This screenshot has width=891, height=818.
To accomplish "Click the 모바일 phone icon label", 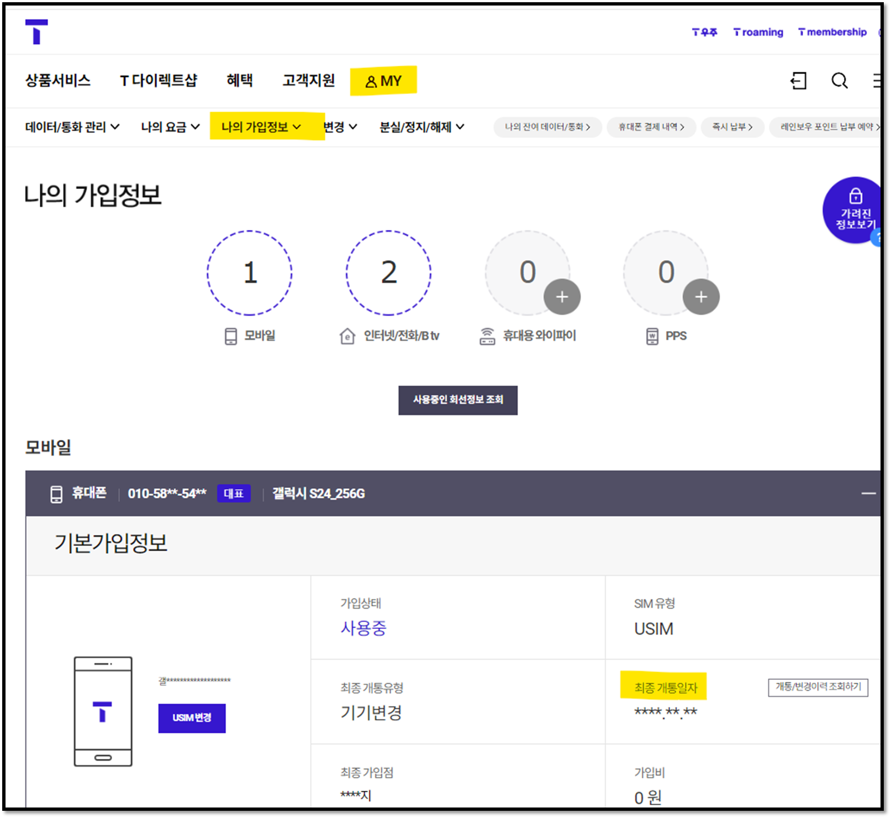I will coord(231,336).
